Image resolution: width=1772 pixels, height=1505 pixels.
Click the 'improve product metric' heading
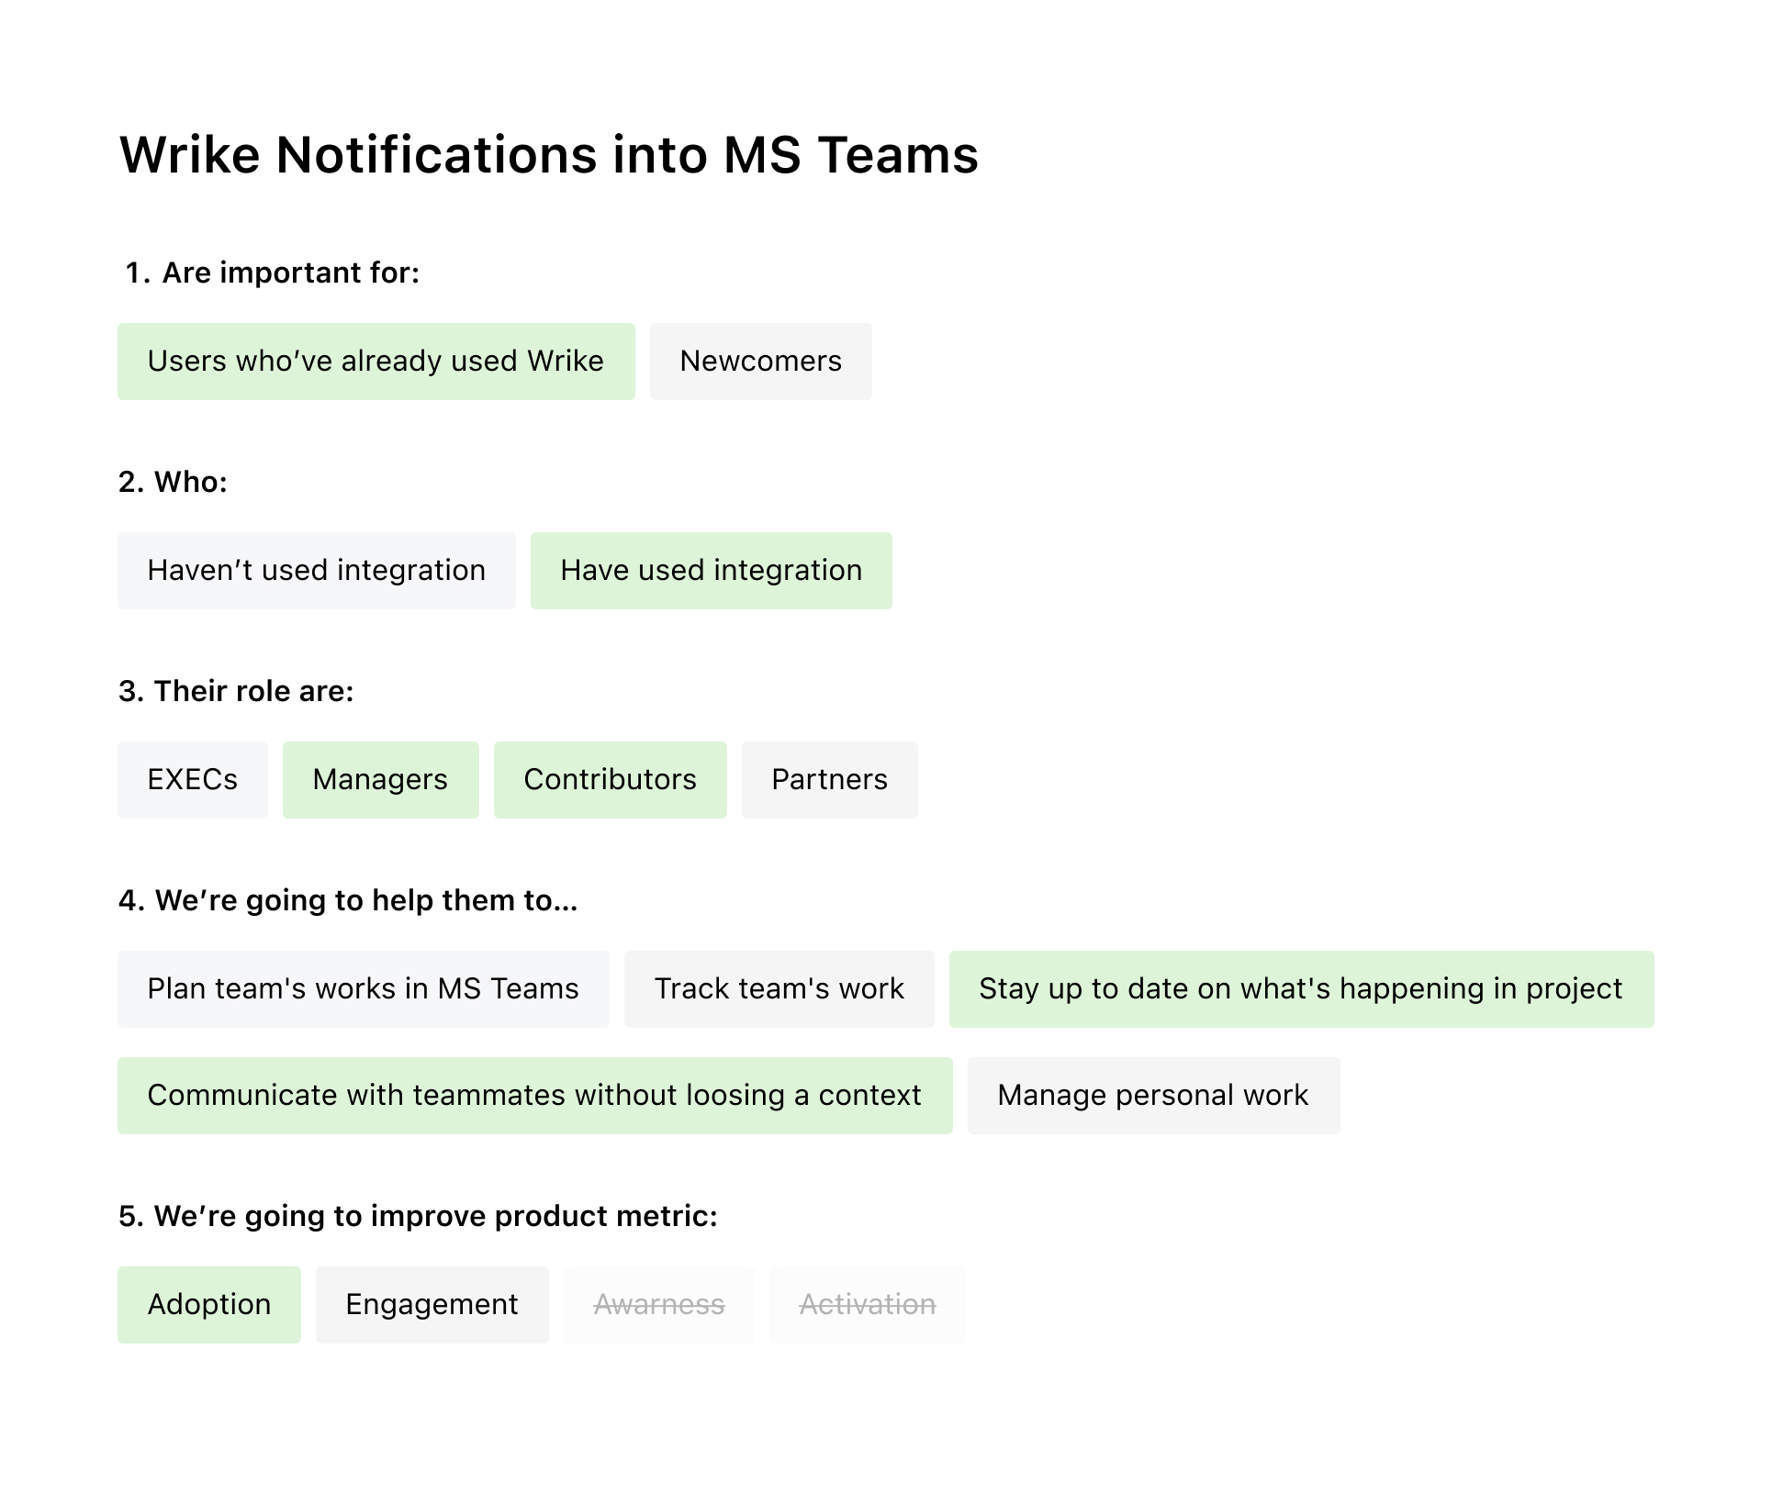pyautogui.click(x=418, y=1216)
